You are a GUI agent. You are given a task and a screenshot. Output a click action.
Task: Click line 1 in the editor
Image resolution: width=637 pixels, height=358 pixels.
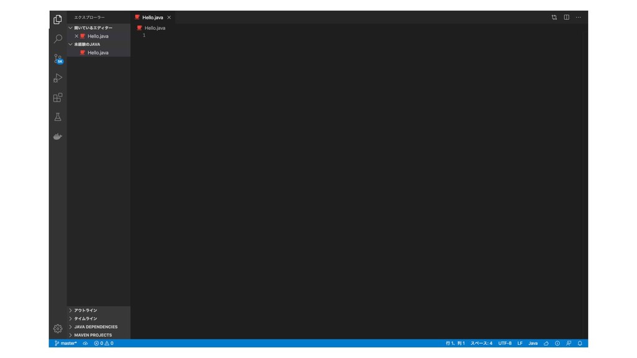pos(360,35)
